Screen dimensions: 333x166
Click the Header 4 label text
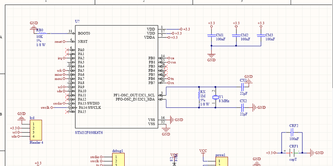click(36, 142)
